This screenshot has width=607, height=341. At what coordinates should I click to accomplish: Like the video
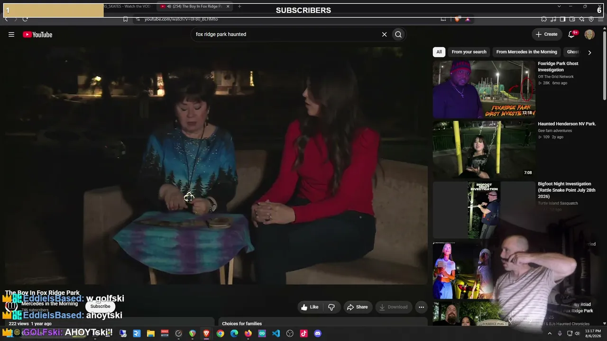(x=310, y=307)
